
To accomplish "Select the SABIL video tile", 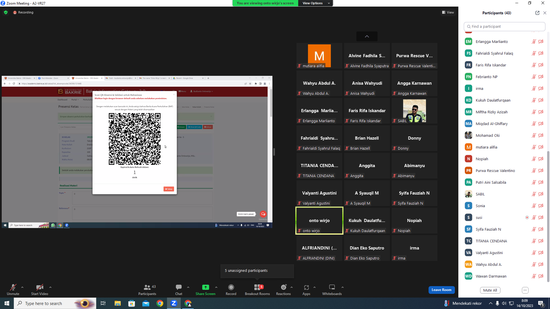I will coord(414,111).
